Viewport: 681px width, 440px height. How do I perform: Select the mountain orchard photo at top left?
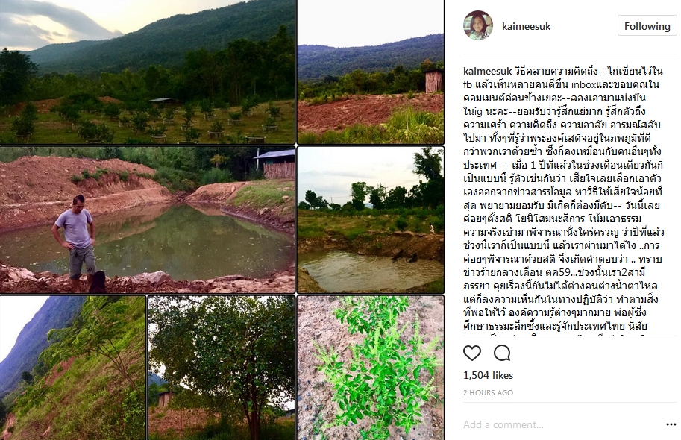click(147, 72)
